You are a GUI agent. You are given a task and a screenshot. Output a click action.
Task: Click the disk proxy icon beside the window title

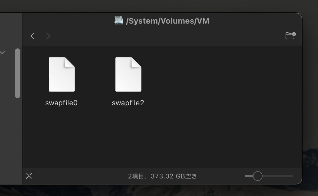point(119,21)
